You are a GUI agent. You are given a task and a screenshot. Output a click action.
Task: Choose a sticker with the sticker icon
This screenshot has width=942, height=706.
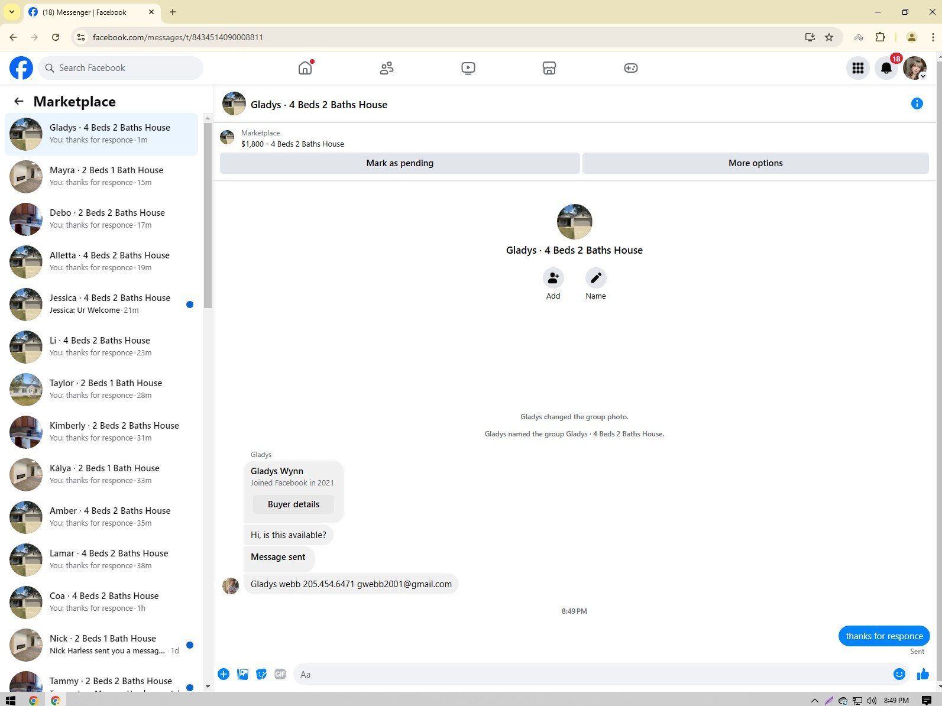pos(261,674)
